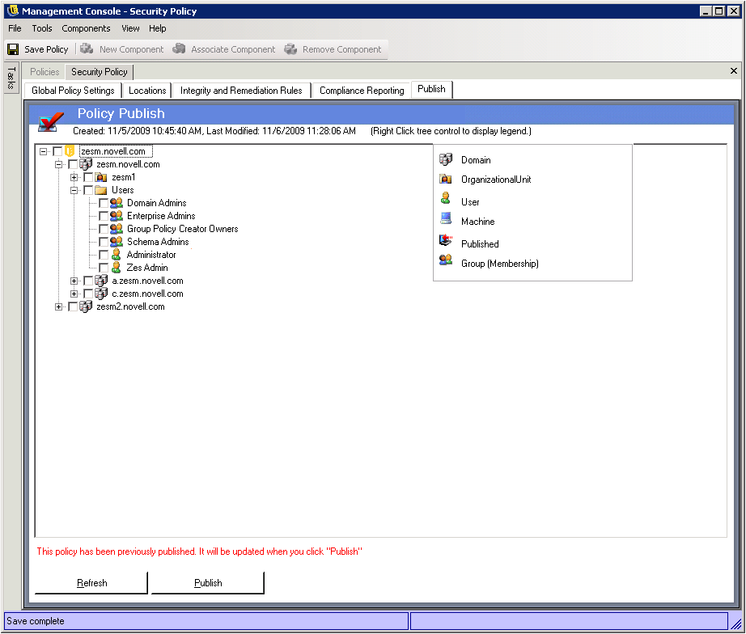Click the New Component icon

click(87, 49)
